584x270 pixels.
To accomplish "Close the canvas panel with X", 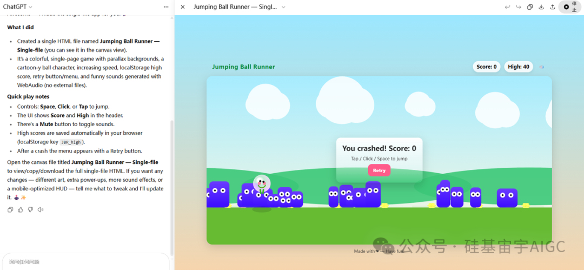I will pyautogui.click(x=183, y=6).
